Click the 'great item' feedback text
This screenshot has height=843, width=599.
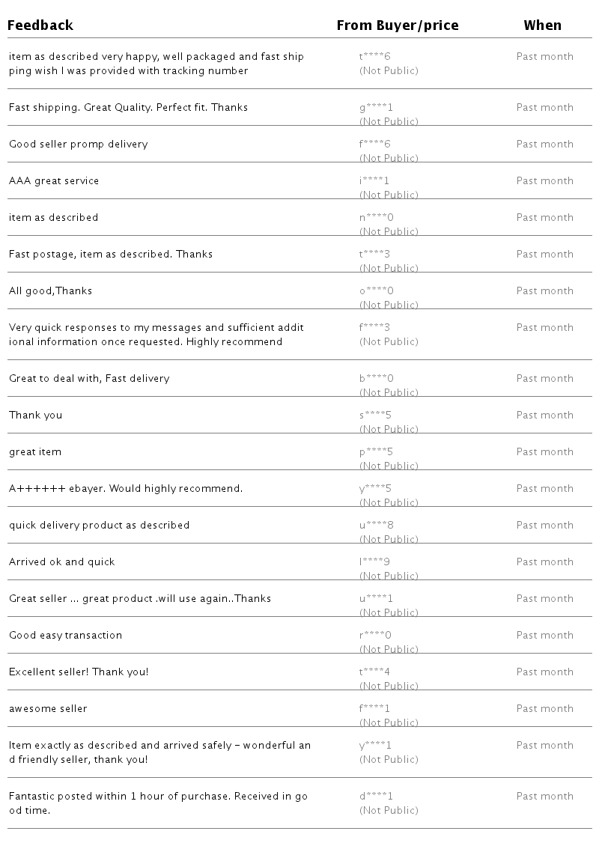click(x=35, y=452)
